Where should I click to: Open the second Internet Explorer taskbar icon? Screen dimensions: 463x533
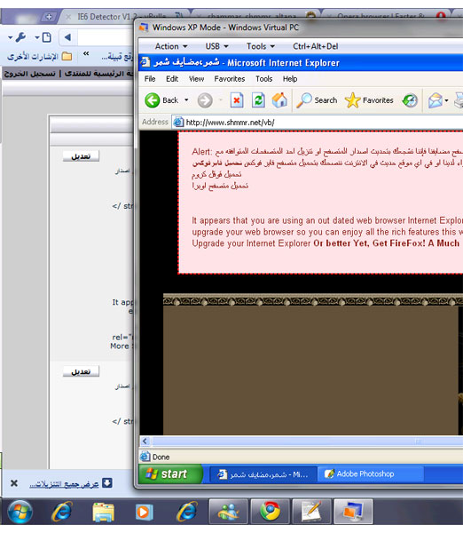[x=186, y=512]
